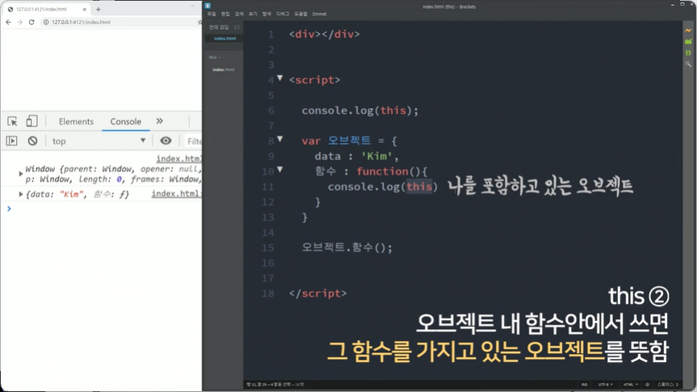Show console sidebar icon in DevTools

pyautogui.click(x=11, y=141)
